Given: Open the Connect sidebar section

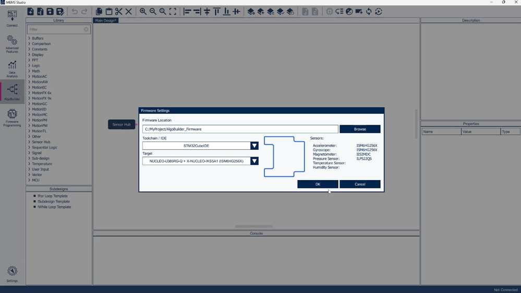Looking at the screenshot, I should pos(12,19).
